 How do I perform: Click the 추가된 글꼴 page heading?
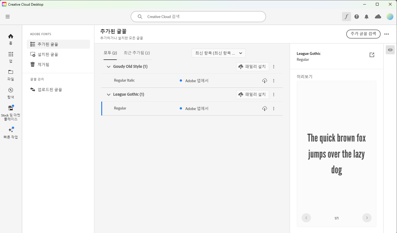[113, 32]
